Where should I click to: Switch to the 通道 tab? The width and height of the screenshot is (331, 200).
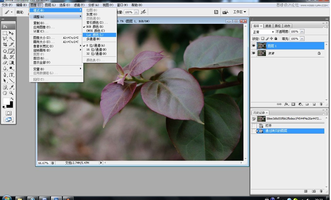[x=268, y=26]
